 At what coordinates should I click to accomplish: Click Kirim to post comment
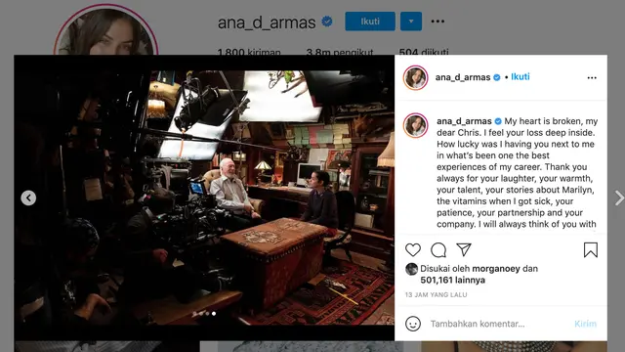pos(586,324)
